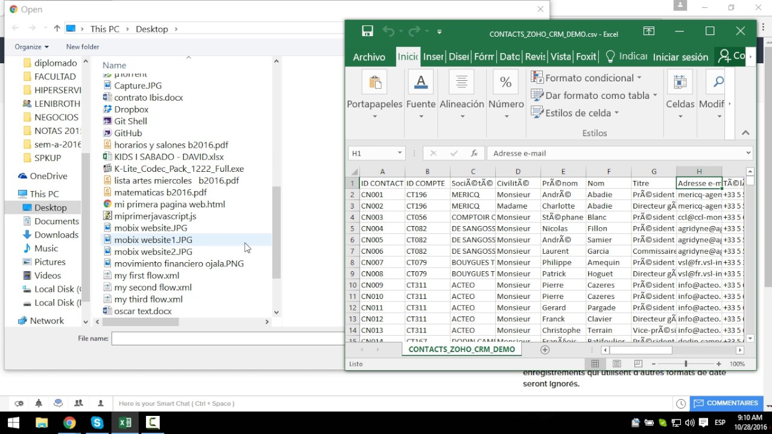Switch to Page Break Preview in Excel
Screen dimensions: 772x434
pyautogui.click(x=638, y=364)
